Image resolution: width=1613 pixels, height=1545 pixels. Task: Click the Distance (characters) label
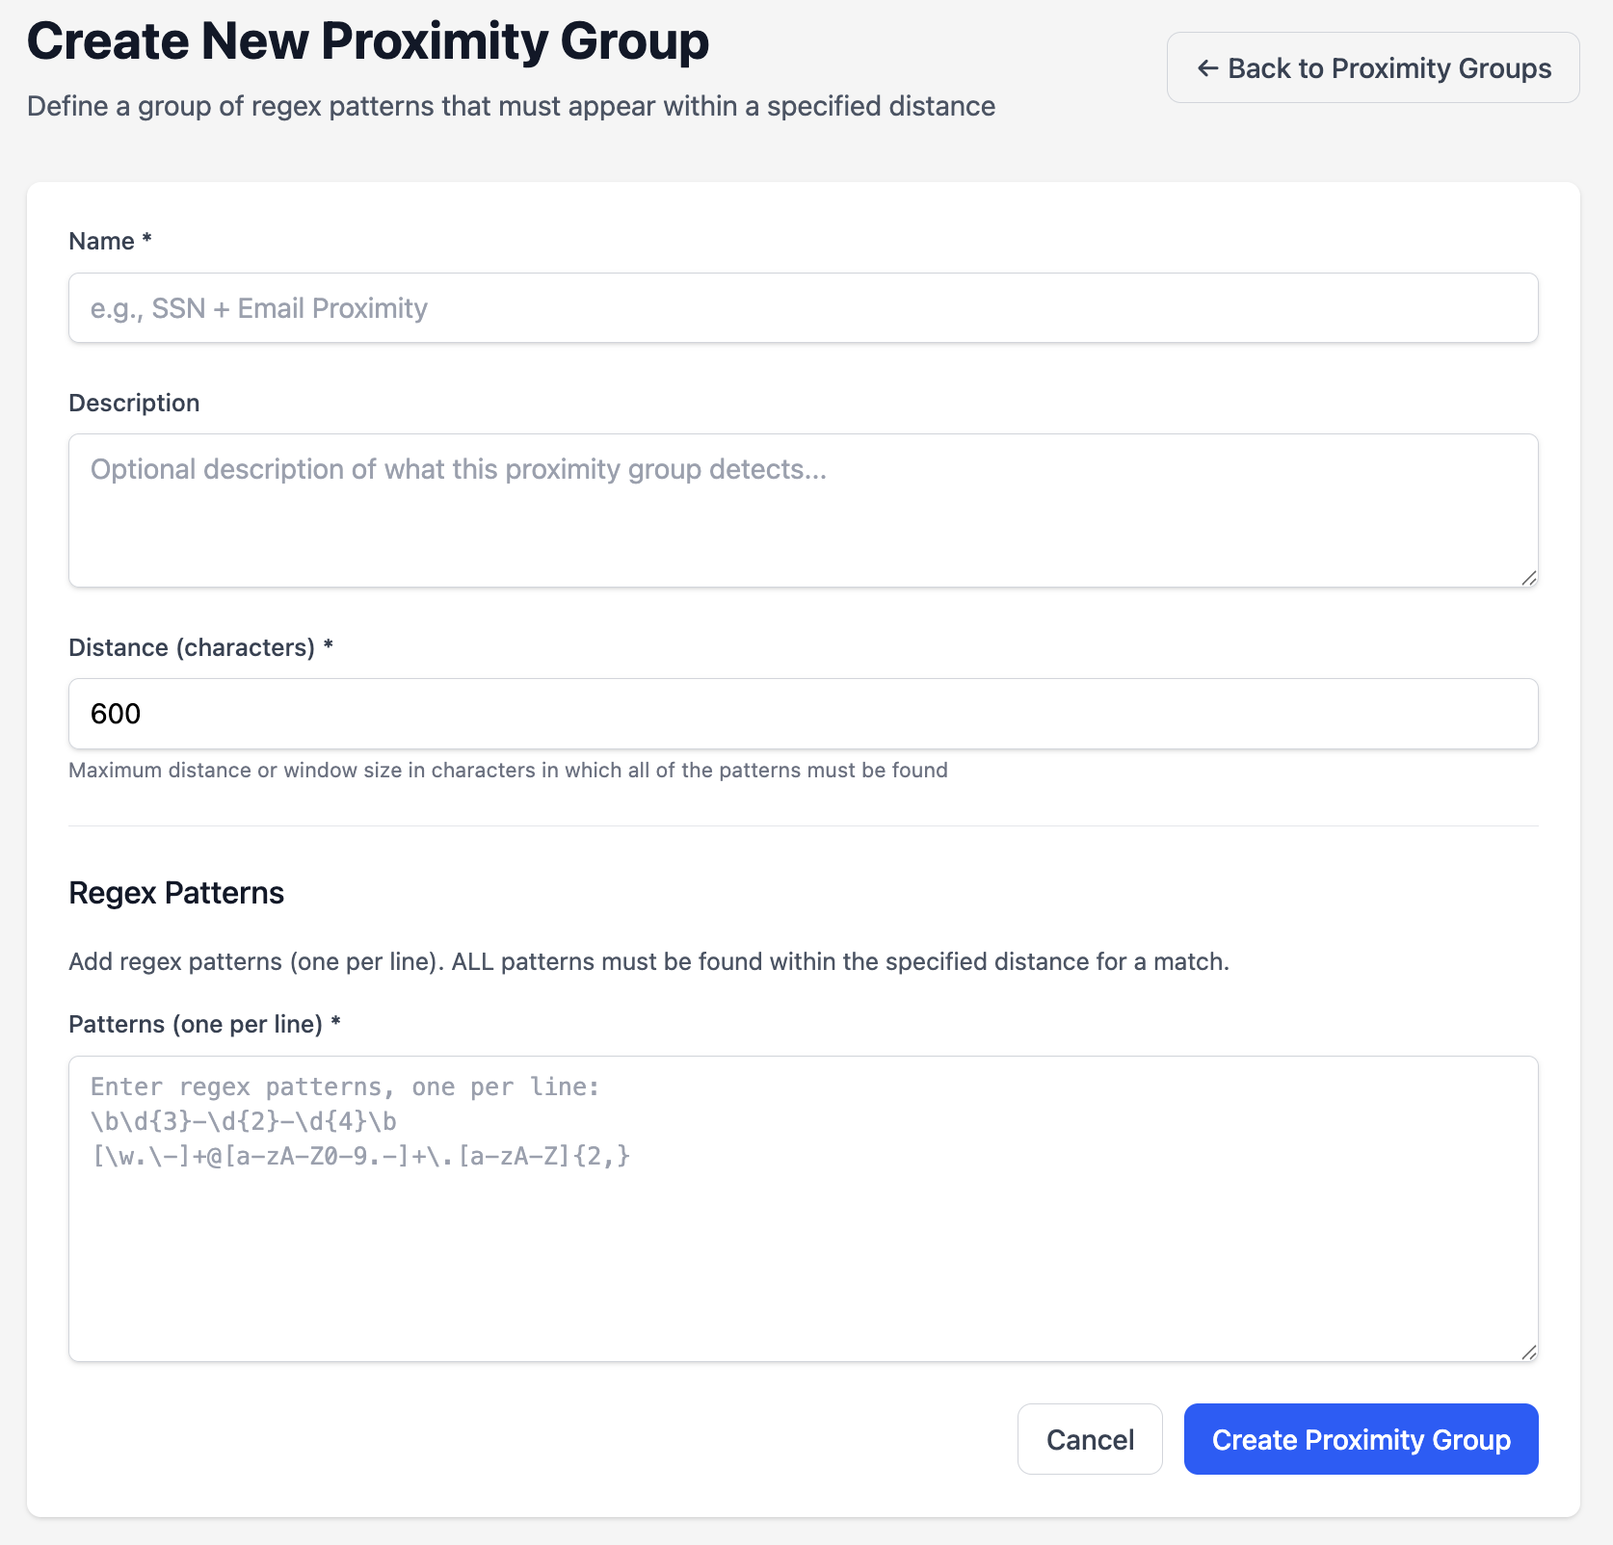(192, 647)
